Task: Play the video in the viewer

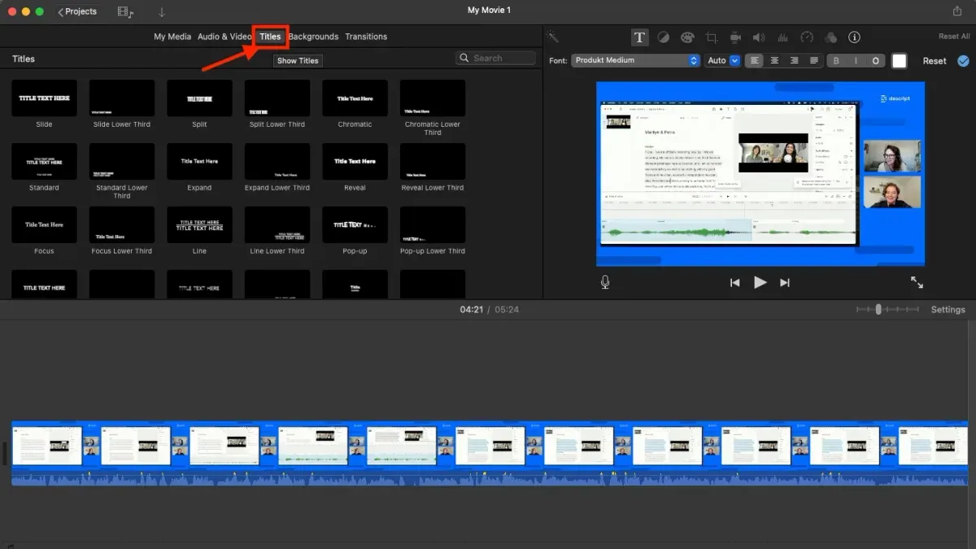Action: [760, 282]
